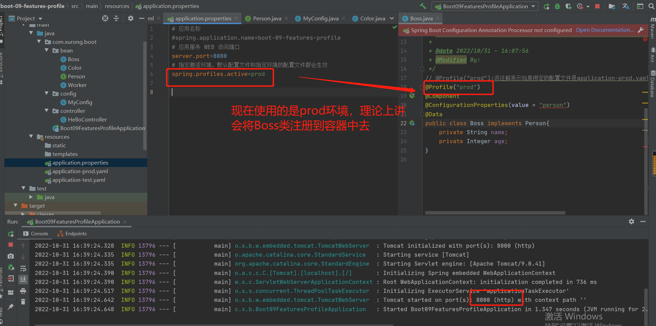Screen dimensions: 656x326
Task: Stop process in Run panel
Action: tap(11, 245)
